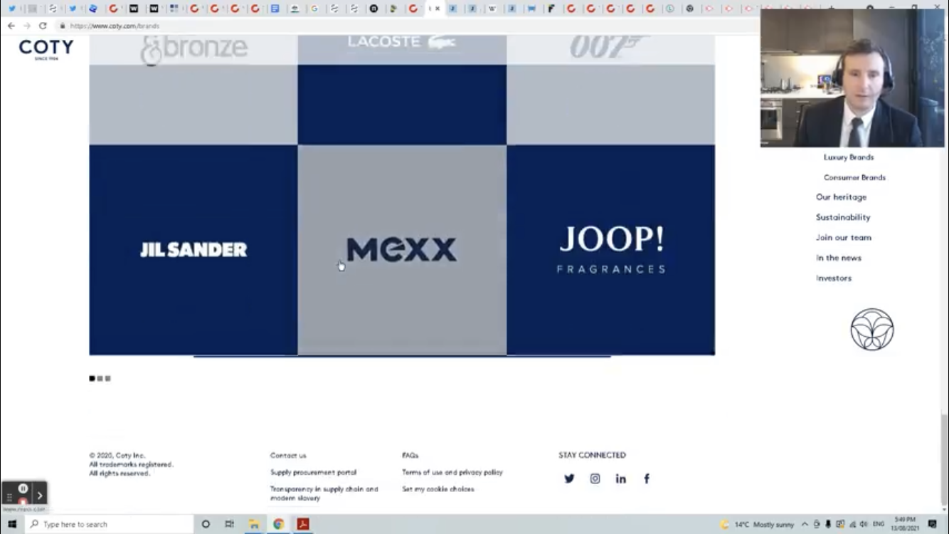
Task: Open the Windows Start menu
Action: 11,524
